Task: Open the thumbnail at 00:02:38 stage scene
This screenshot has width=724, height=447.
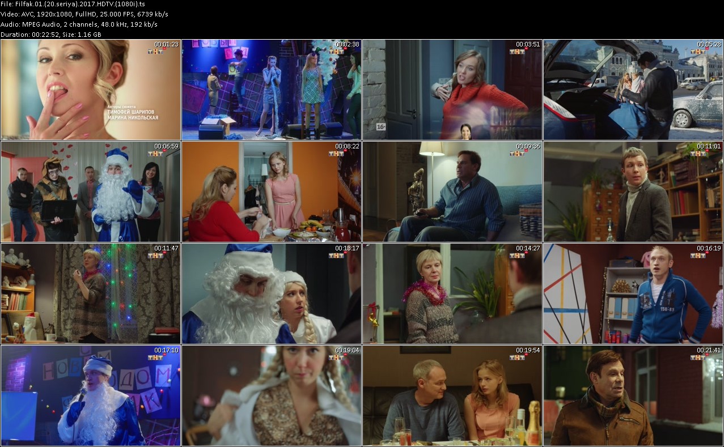Action: pos(271,90)
